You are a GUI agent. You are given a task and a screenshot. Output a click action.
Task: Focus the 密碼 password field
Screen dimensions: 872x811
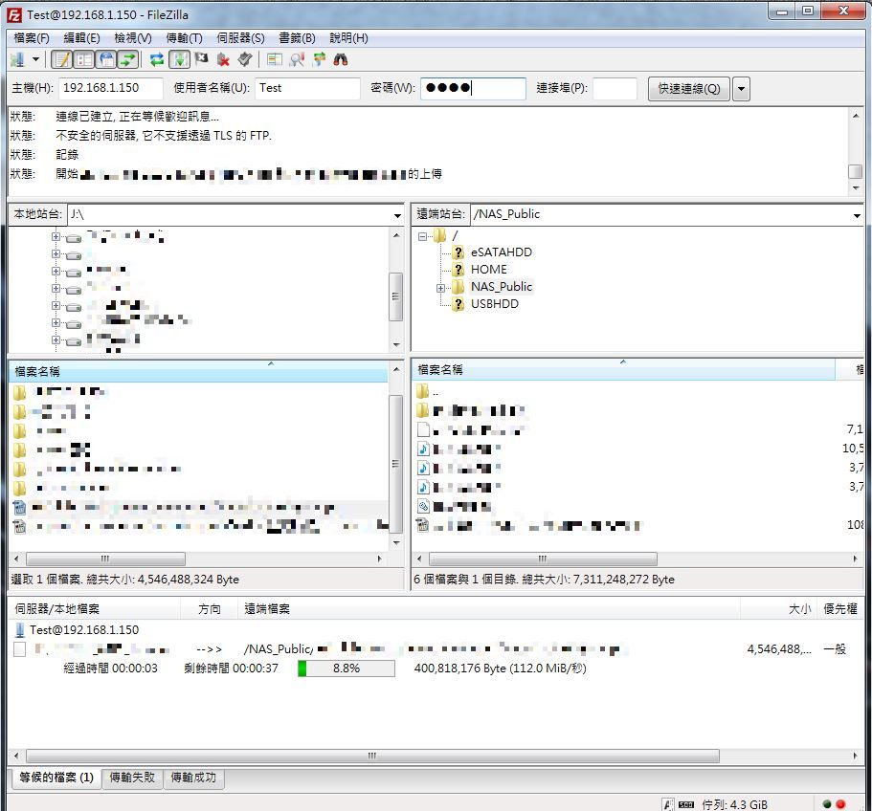(x=473, y=88)
